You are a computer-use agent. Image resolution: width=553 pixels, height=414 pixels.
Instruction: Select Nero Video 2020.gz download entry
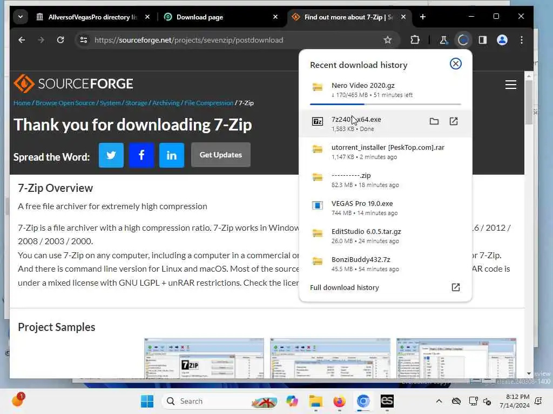coord(385,90)
